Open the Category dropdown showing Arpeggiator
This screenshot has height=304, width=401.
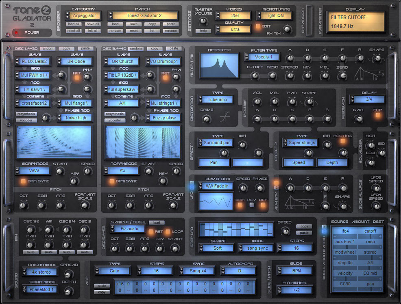[83, 15]
